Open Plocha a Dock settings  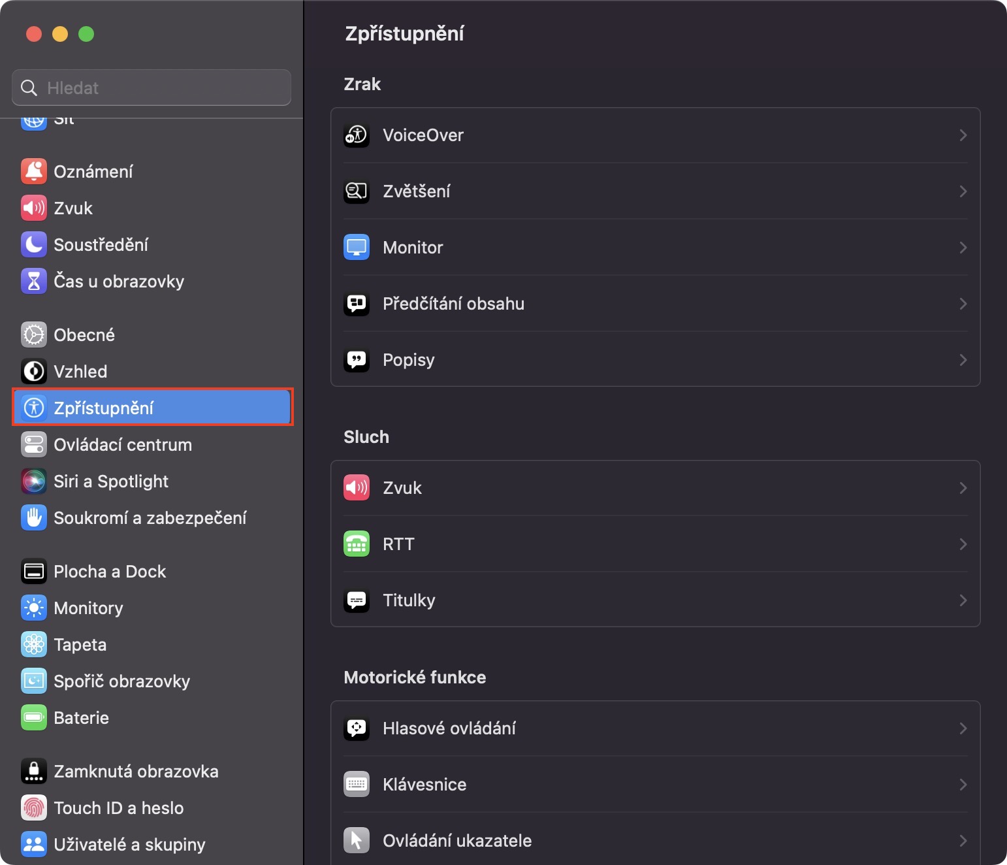[110, 572]
